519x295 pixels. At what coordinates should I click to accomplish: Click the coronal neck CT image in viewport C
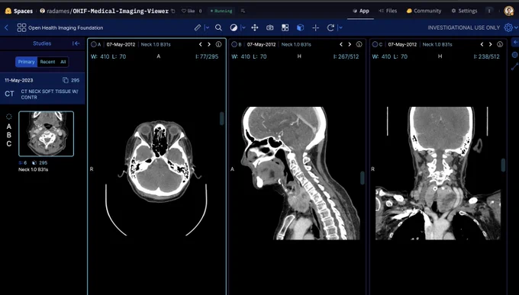point(438,173)
